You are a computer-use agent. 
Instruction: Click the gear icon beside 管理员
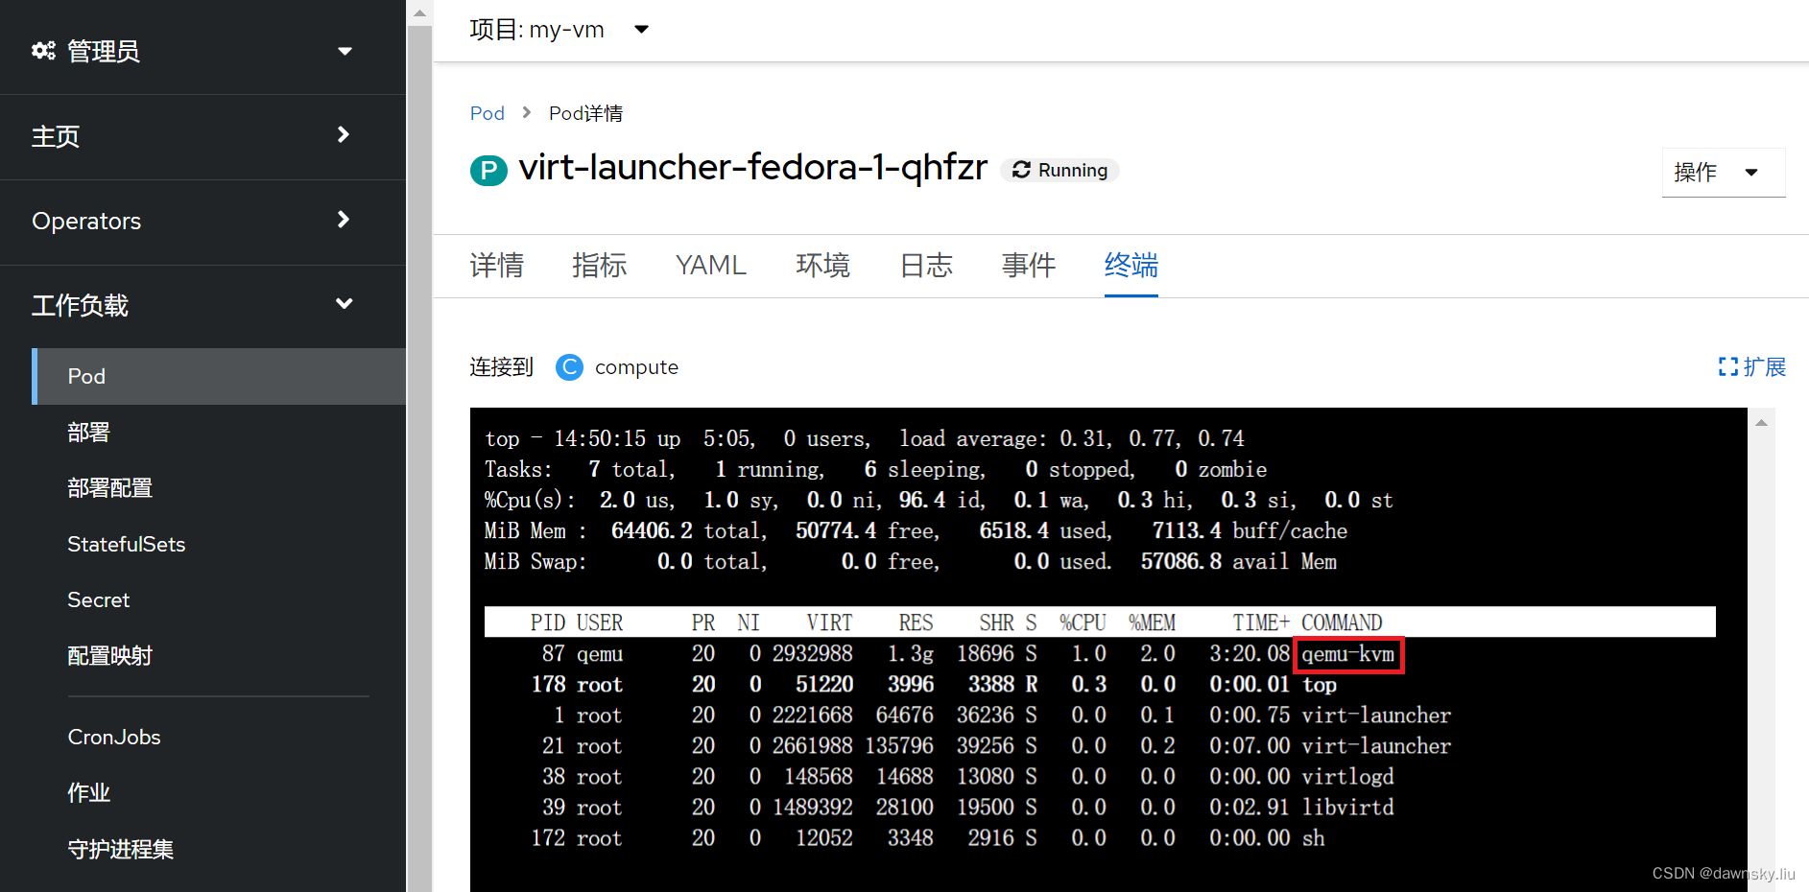point(44,51)
